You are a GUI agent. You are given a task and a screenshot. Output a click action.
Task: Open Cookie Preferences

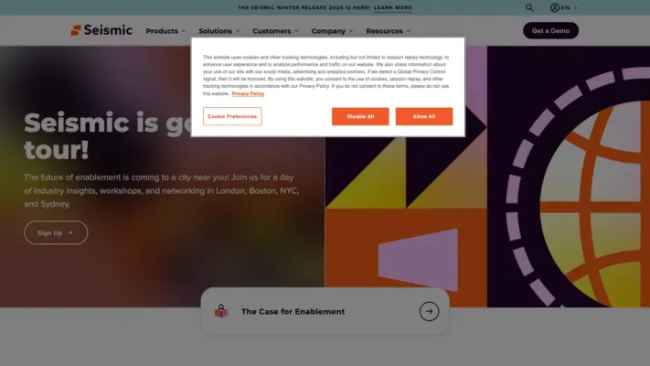click(x=232, y=116)
